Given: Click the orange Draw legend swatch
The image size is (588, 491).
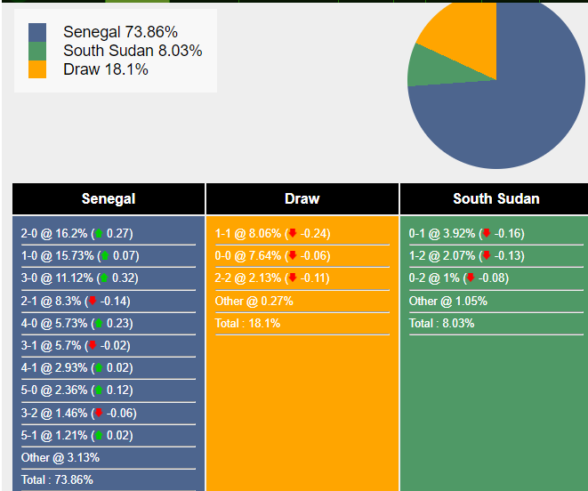Looking at the screenshot, I should click(x=37, y=69).
